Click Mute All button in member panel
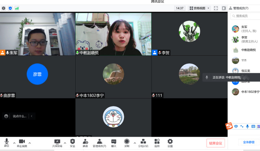The width and height of the screenshot is (260, 151). [x=249, y=142]
